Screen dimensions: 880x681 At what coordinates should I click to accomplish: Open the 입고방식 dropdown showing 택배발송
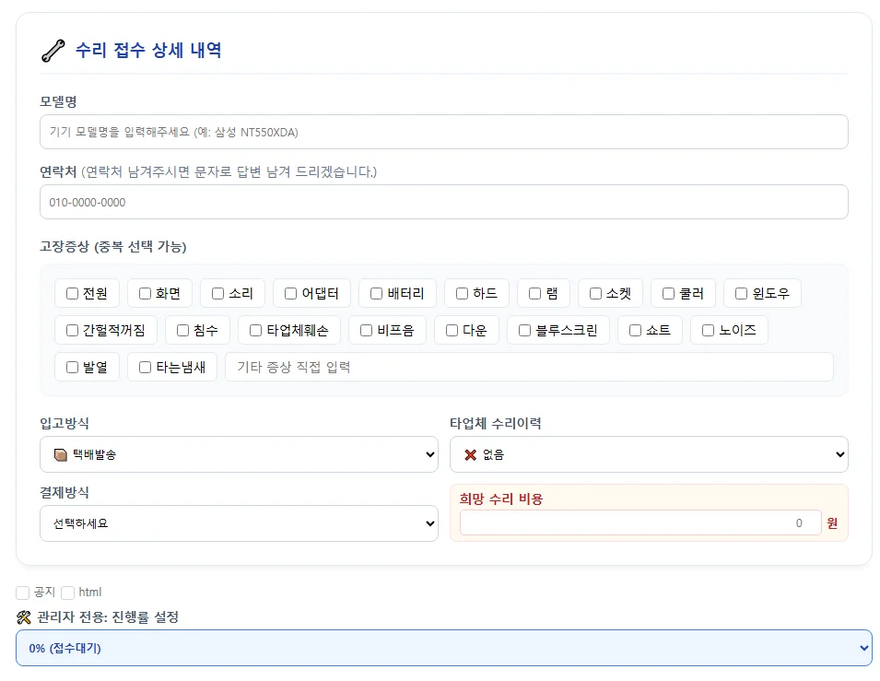pyautogui.click(x=239, y=454)
